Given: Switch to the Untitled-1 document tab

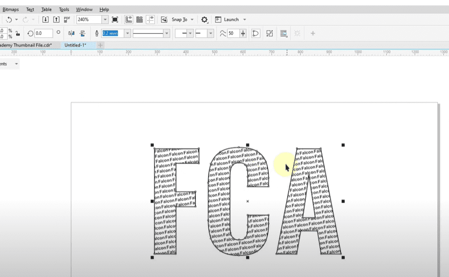Looking at the screenshot, I should click(x=75, y=45).
